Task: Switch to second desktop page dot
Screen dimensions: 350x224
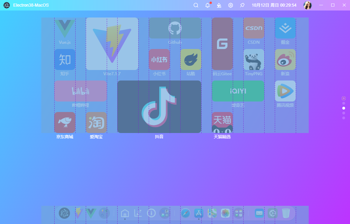Action: [x=344, y=103]
